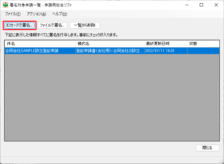The width and height of the screenshot is (224, 164).
Task: Open the ヘルプ(H) menu
Action: pos(60,14)
